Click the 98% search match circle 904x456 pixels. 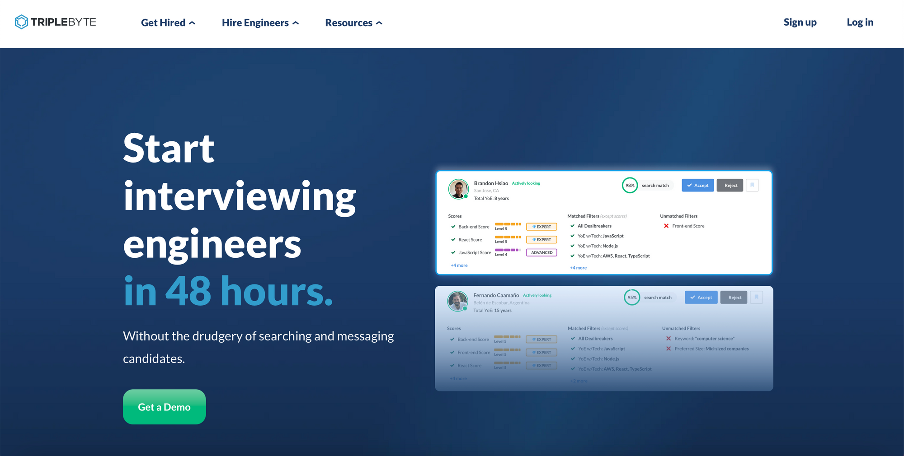630,185
